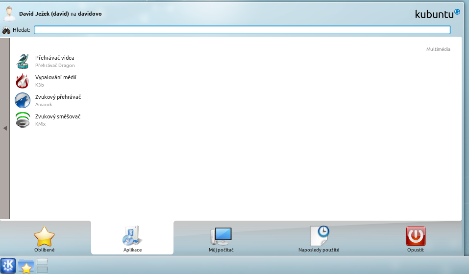
Task: Focus the Hledat search field
Action: point(242,30)
